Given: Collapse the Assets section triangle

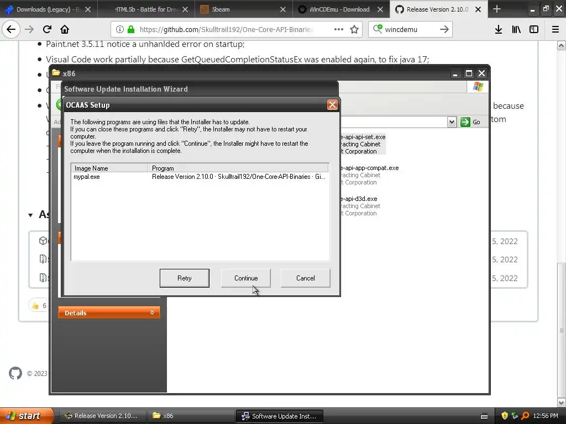Looking at the screenshot, I should click(31, 215).
